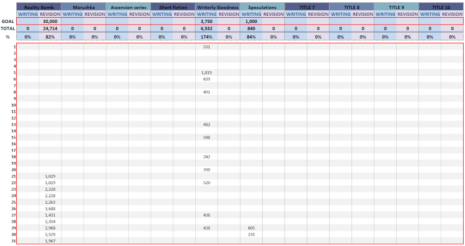Click the 24,714 total cell

click(50, 28)
